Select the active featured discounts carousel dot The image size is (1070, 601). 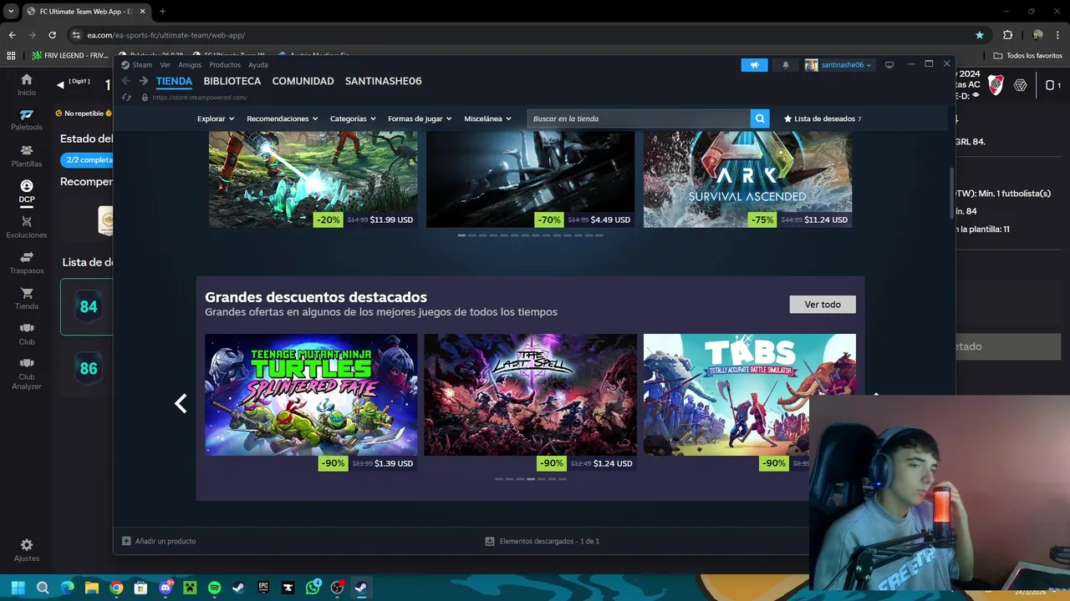click(x=530, y=479)
